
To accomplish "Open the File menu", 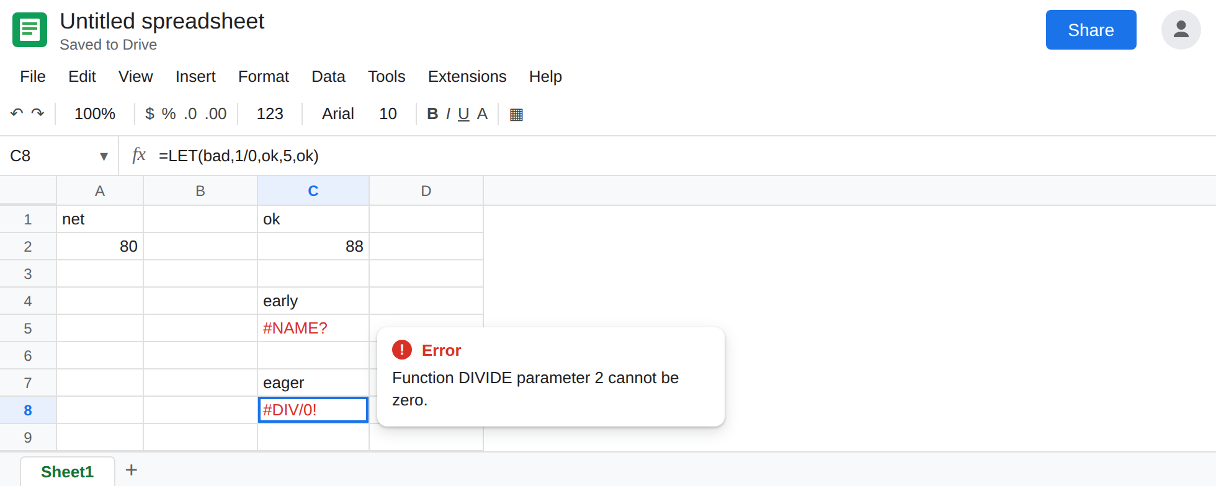I will coord(33,76).
